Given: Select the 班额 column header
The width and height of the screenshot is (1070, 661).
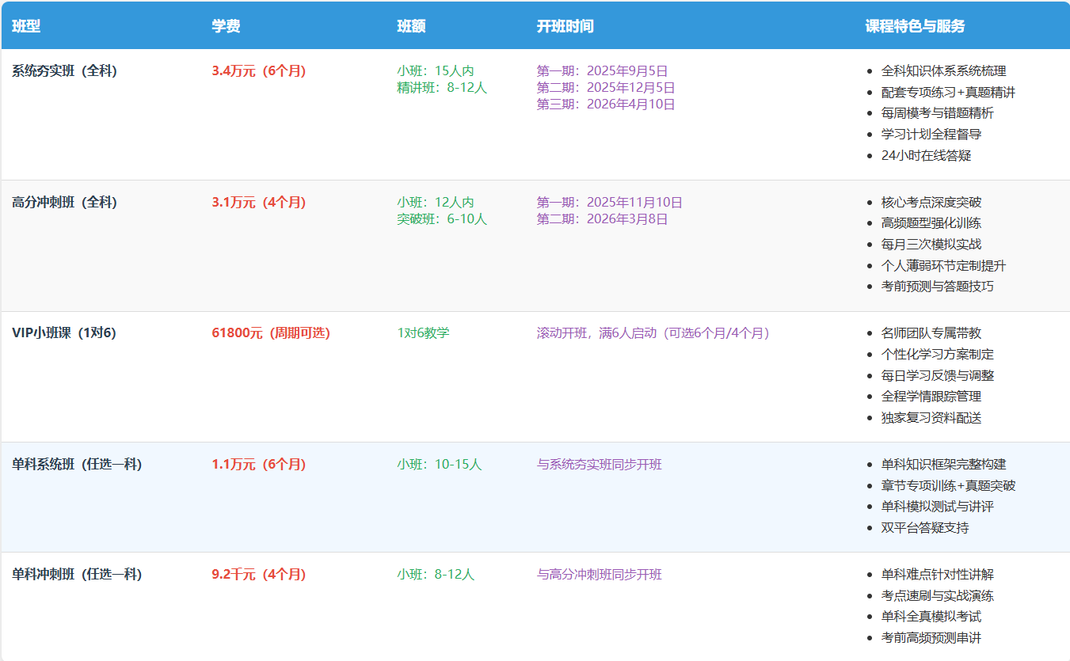Looking at the screenshot, I should (x=411, y=26).
